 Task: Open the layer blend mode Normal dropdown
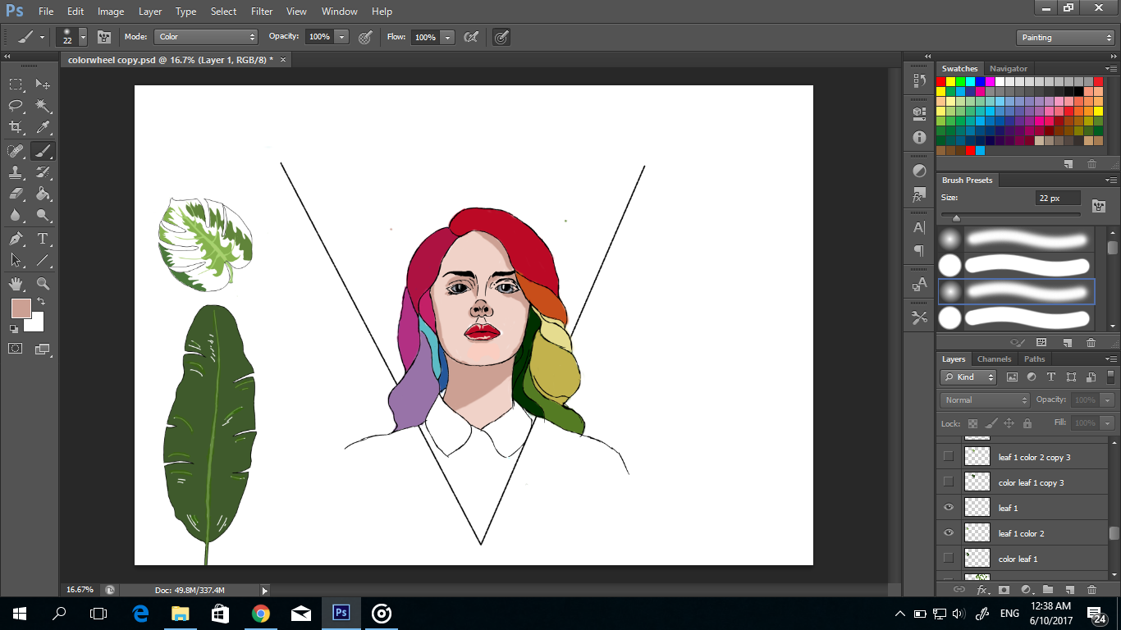[x=984, y=400]
